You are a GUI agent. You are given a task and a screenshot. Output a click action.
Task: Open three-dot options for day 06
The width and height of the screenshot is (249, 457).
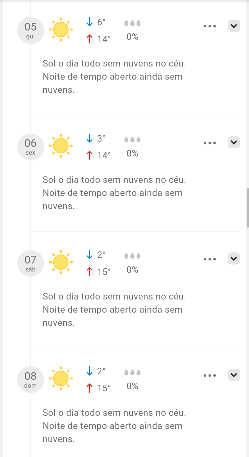pyautogui.click(x=210, y=143)
